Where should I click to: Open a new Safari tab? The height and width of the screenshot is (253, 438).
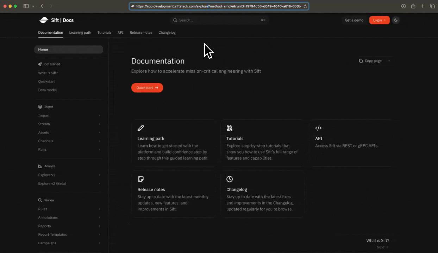point(423,6)
